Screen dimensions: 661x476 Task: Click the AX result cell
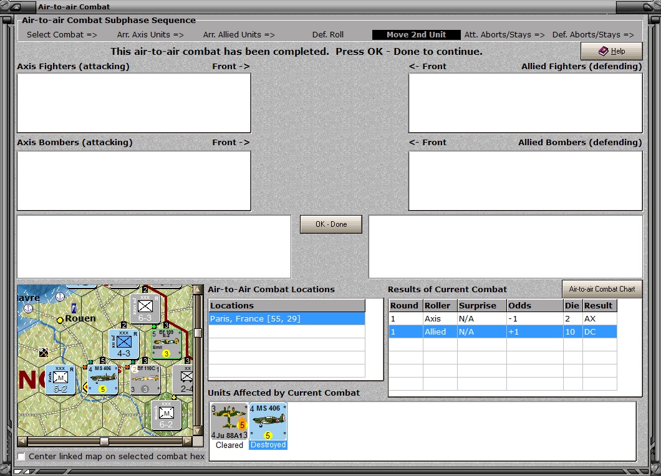(600, 319)
